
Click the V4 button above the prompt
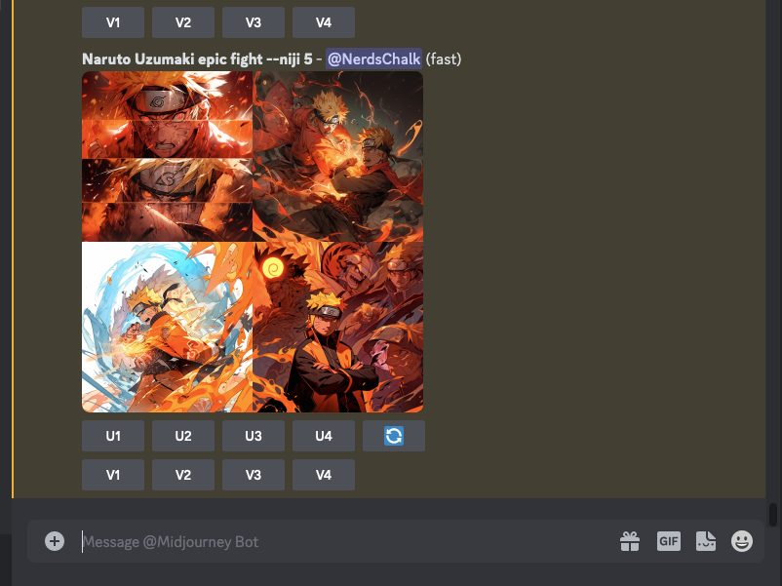click(x=323, y=22)
